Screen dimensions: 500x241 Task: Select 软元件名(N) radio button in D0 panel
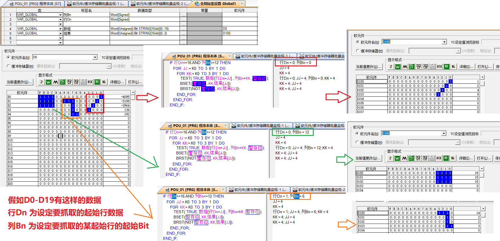(x=8, y=58)
